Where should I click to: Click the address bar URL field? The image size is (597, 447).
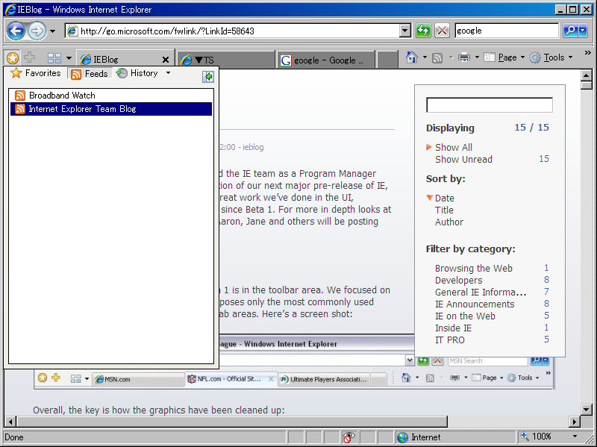[233, 31]
